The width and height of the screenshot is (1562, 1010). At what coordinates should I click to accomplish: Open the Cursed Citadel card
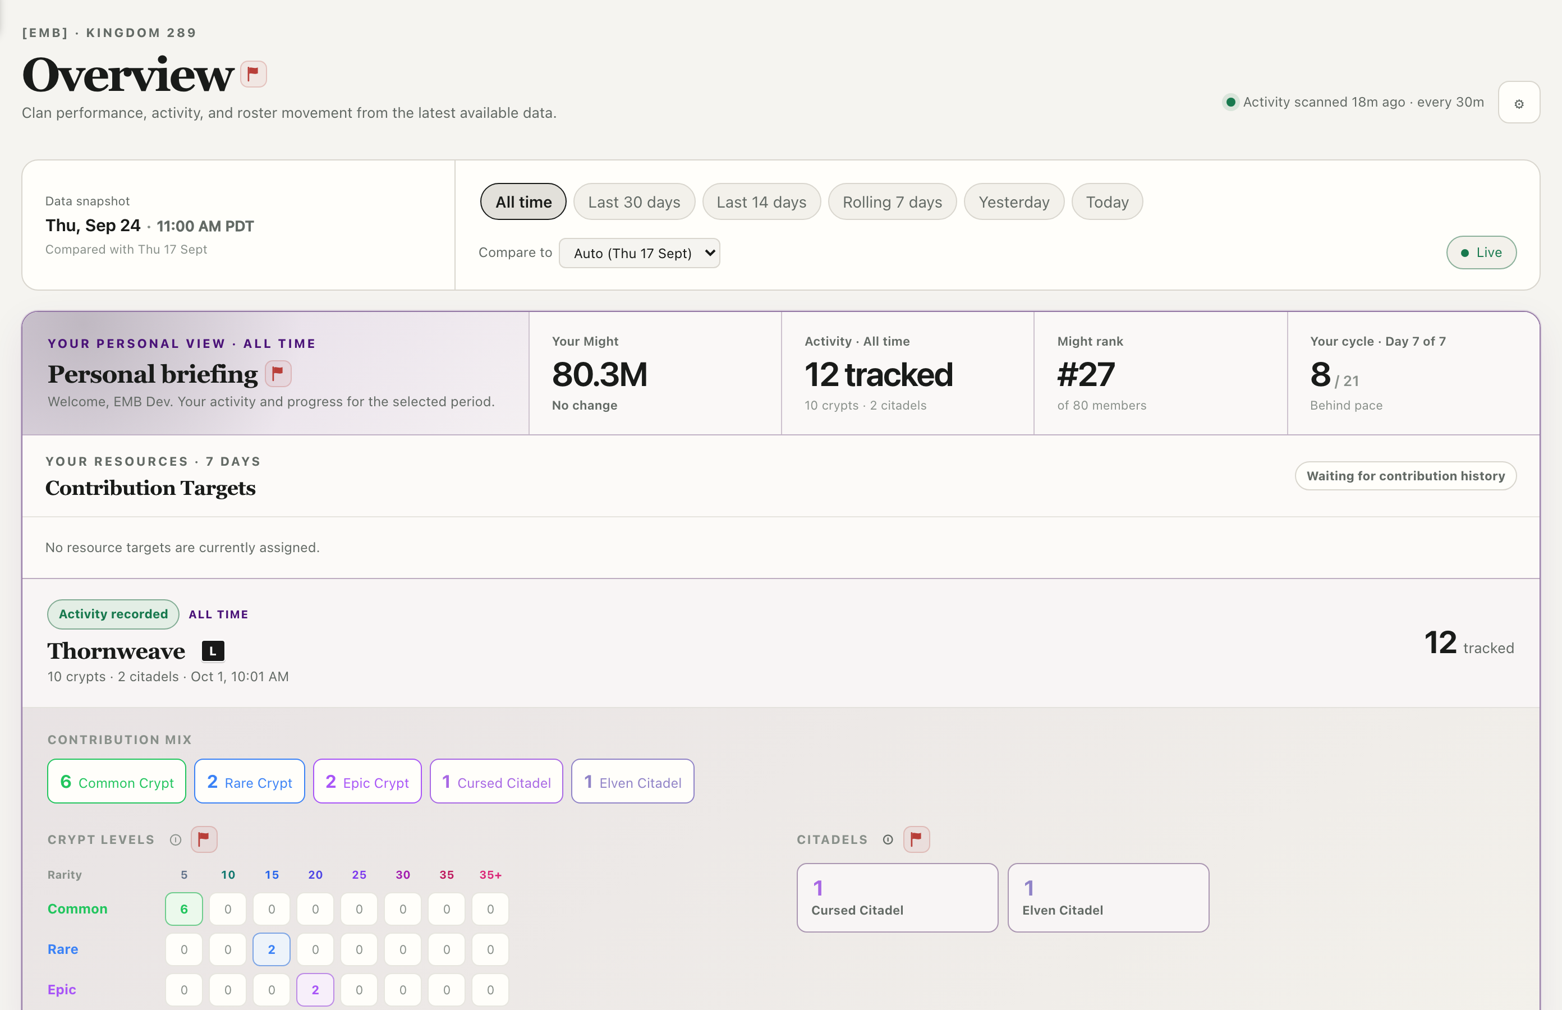coord(898,898)
